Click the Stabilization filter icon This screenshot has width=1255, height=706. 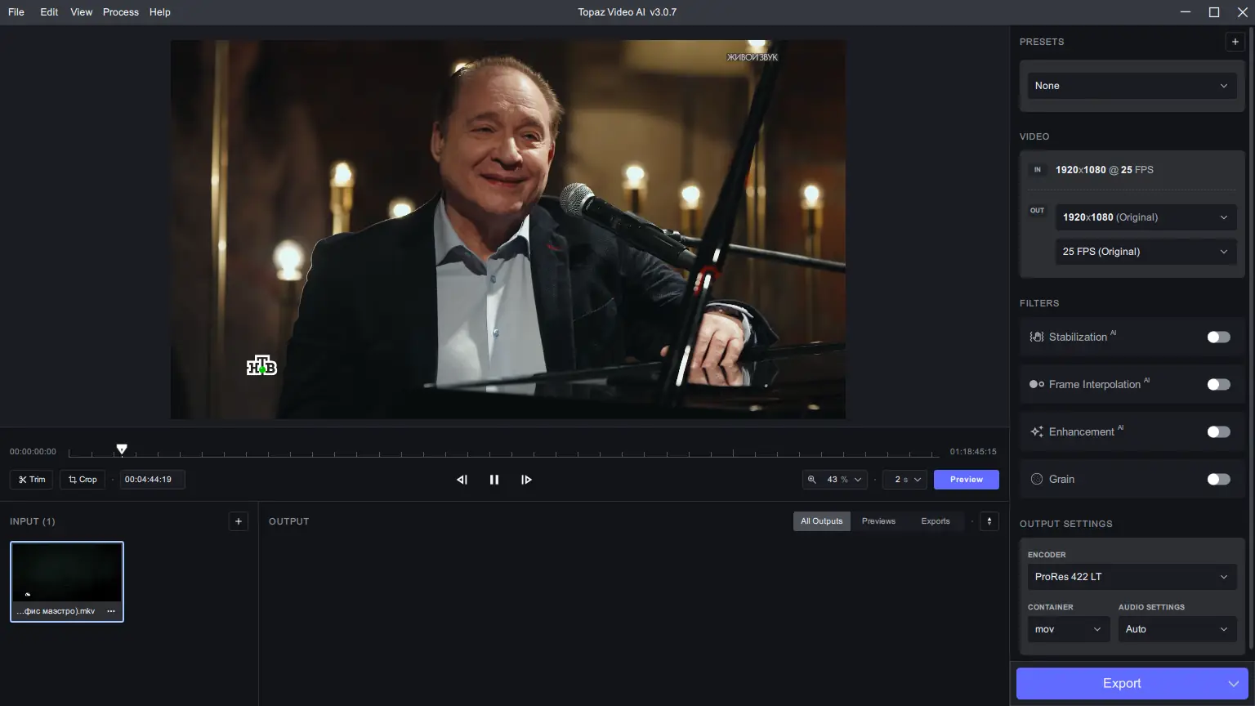(1036, 337)
